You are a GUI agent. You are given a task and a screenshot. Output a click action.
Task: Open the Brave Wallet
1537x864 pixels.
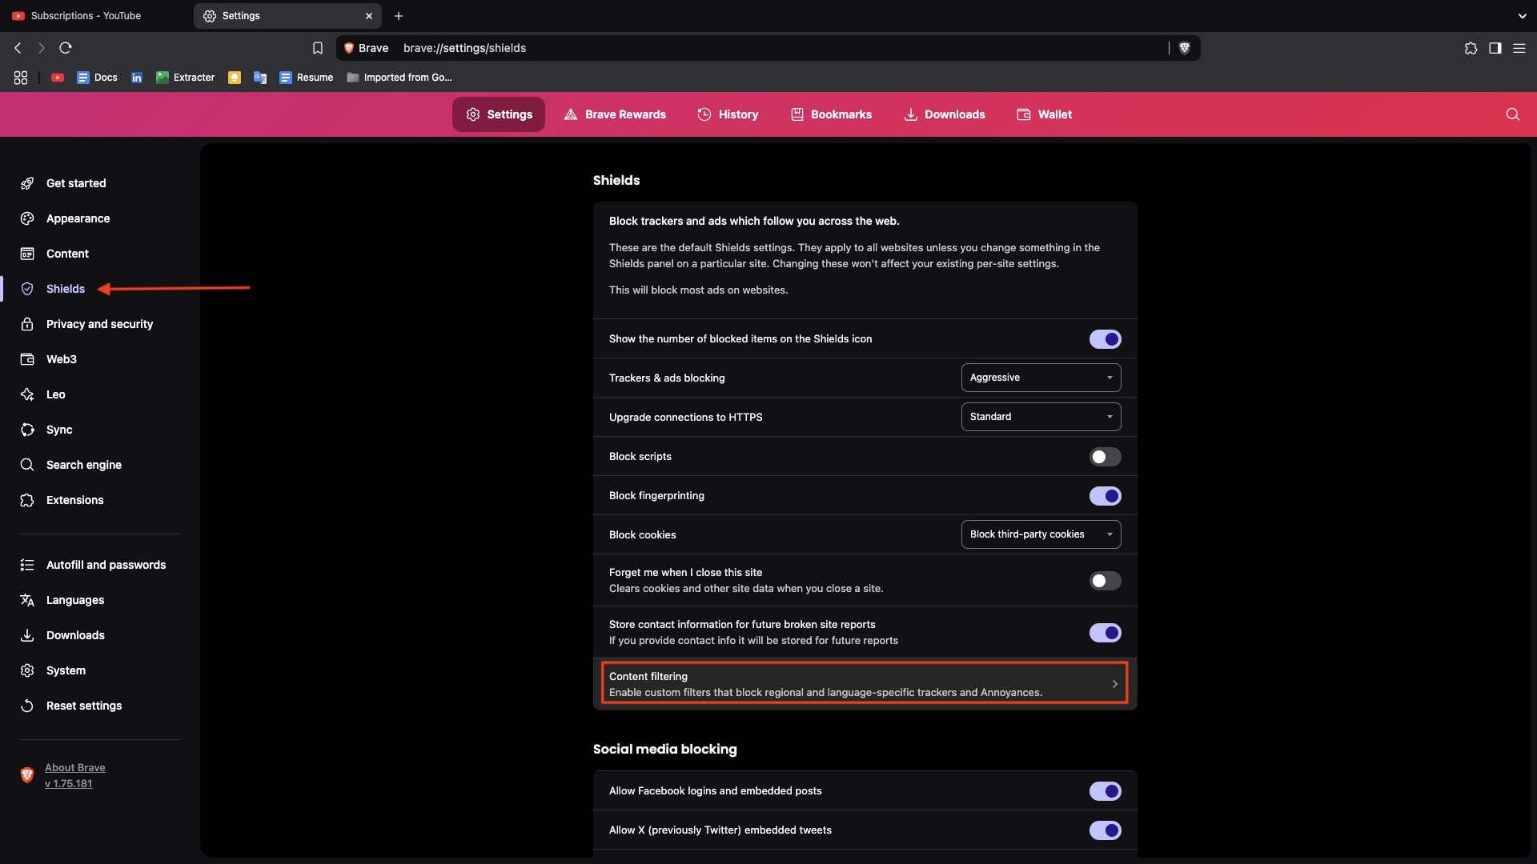click(x=1044, y=114)
